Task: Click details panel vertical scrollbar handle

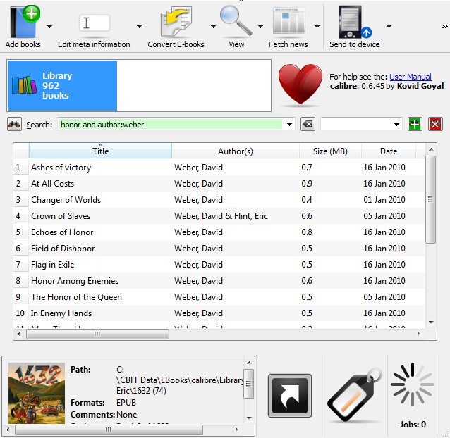Action: click(x=248, y=384)
